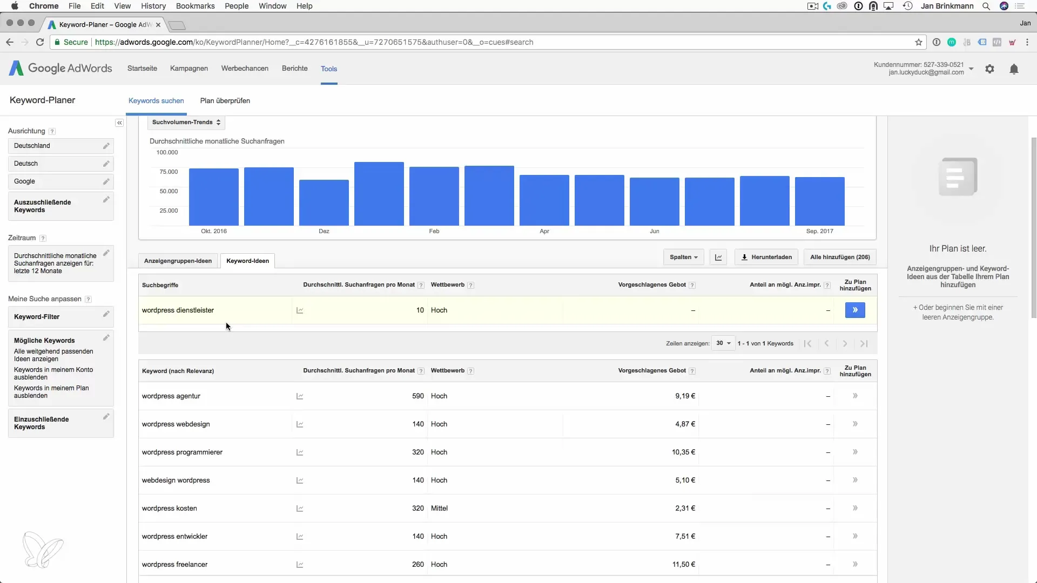This screenshot has width=1037, height=583.
Task: Download keyword ideas with Herunterladen
Action: pyautogui.click(x=766, y=257)
